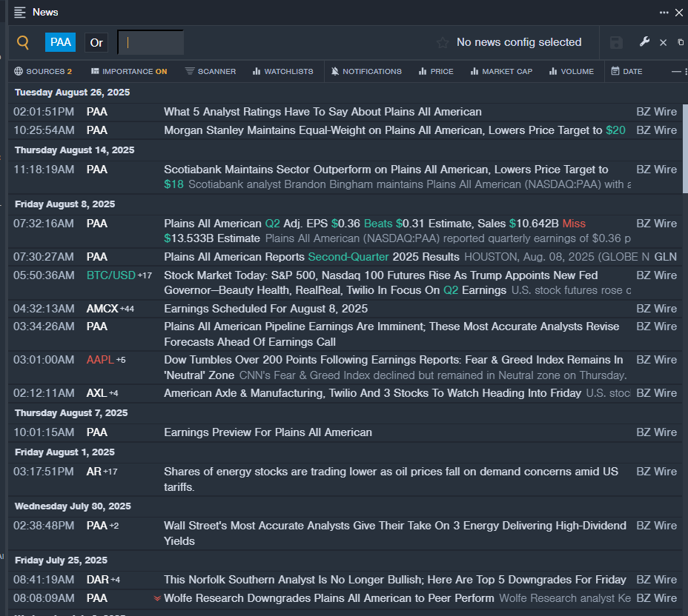This screenshot has width=688, height=616.
Task: Open the Watchlists filter dropdown
Action: (283, 71)
